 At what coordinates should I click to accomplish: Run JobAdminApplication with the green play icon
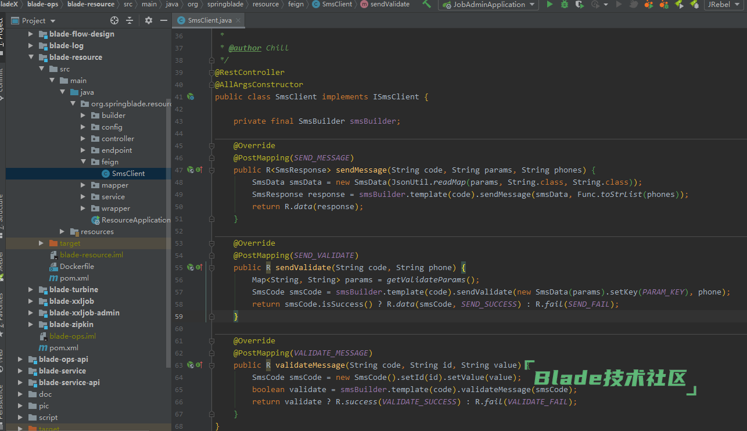[x=550, y=4]
